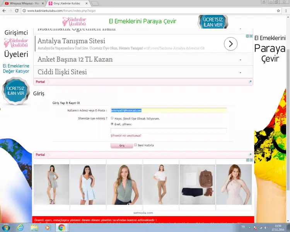Open light blue dress product thumbnail
The width and height of the screenshot is (290, 232).
[x=88, y=185]
